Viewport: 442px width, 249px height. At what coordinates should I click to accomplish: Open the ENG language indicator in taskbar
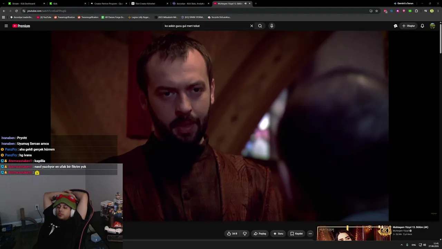(414, 245)
